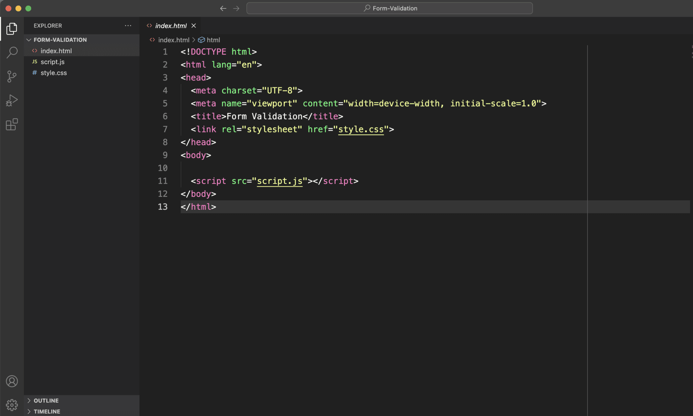The height and width of the screenshot is (416, 693).
Task: Open the Extensions view
Action: (x=12, y=125)
